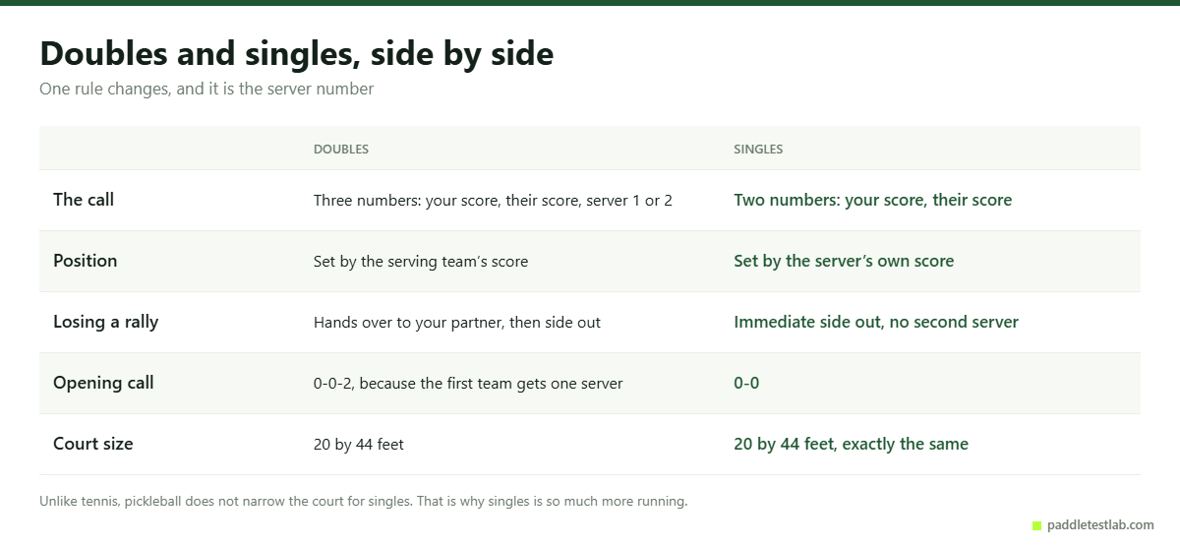The height and width of the screenshot is (547, 1180).
Task: Click the cell "Three numbers: your score, their score, server 1 or 2"
Action: pyautogui.click(x=493, y=201)
